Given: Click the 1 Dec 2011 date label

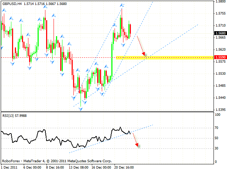Looking at the screenshot, I should tap(9, 166).
